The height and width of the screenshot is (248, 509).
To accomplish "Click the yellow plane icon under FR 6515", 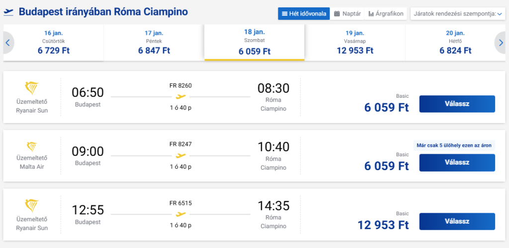I will [181, 214].
